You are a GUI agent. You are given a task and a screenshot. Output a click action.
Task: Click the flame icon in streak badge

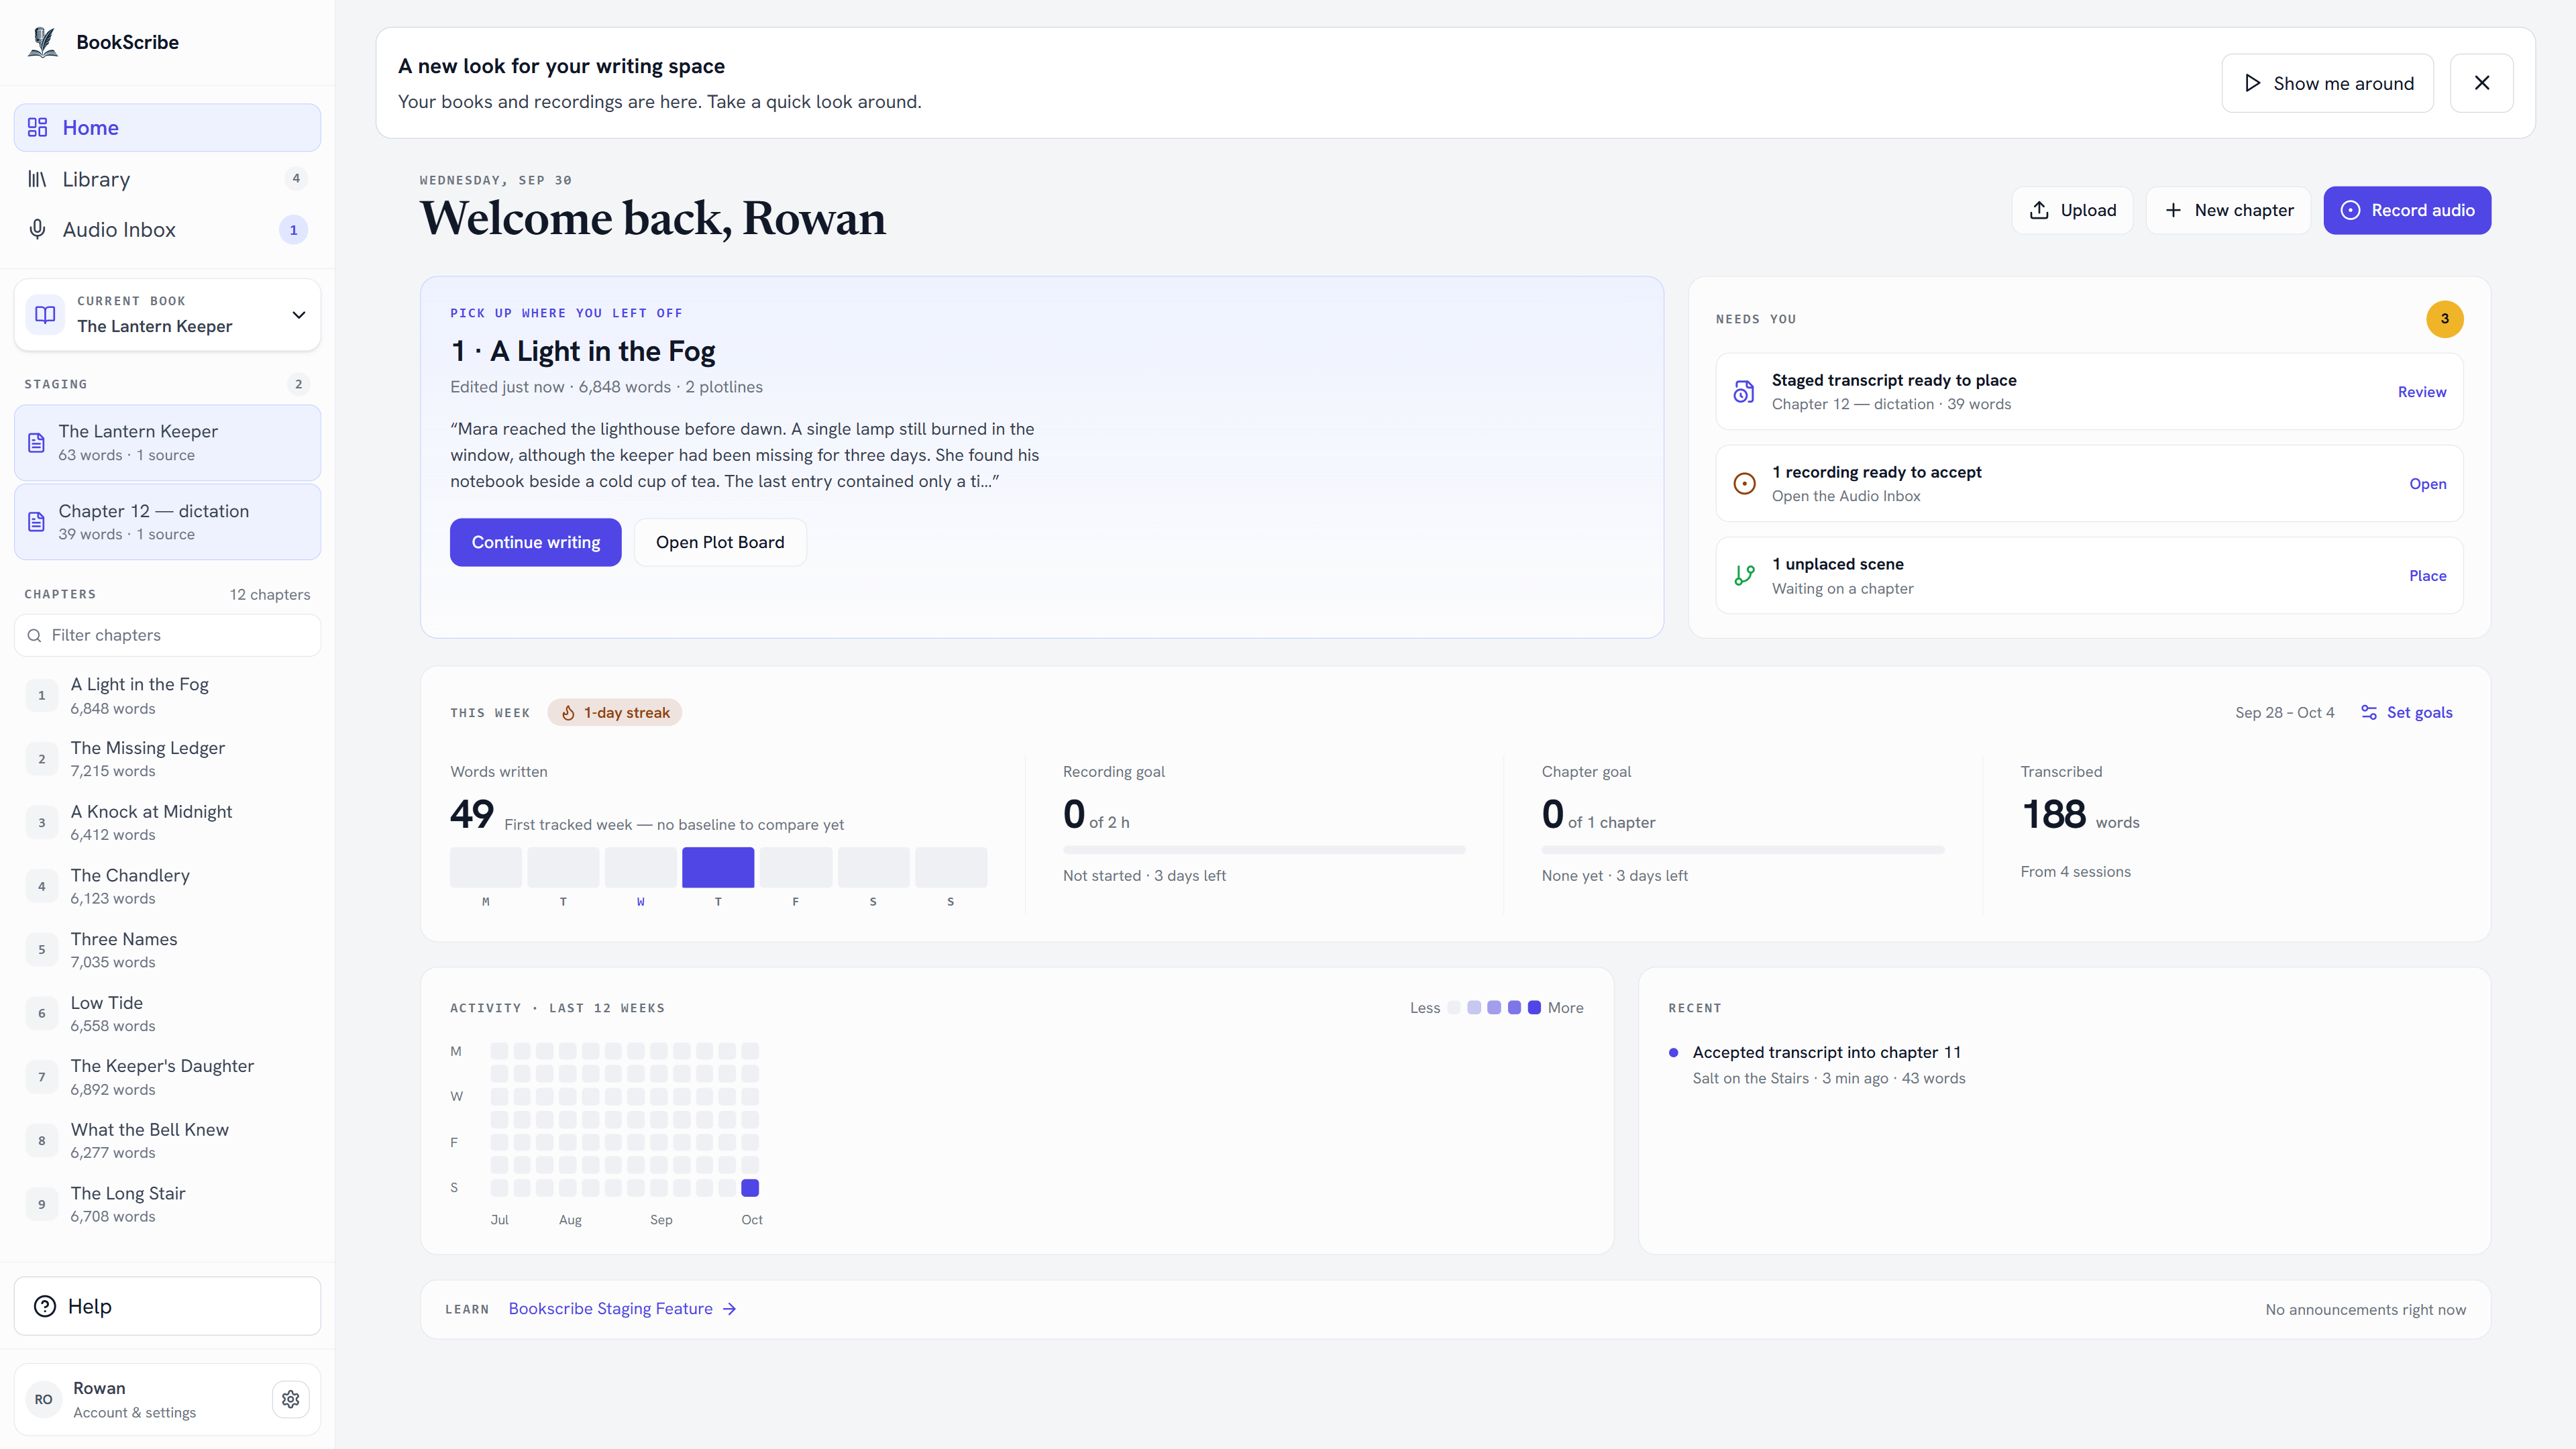568,713
